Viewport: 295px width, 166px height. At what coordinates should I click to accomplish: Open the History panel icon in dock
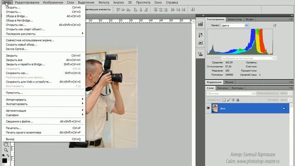pyautogui.click(x=201, y=35)
